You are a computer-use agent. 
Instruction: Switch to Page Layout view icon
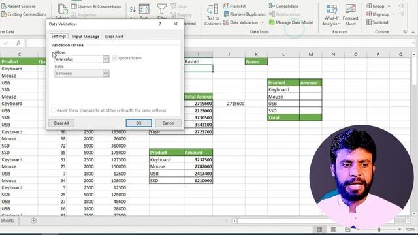pyautogui.click(x=334, y=229)
